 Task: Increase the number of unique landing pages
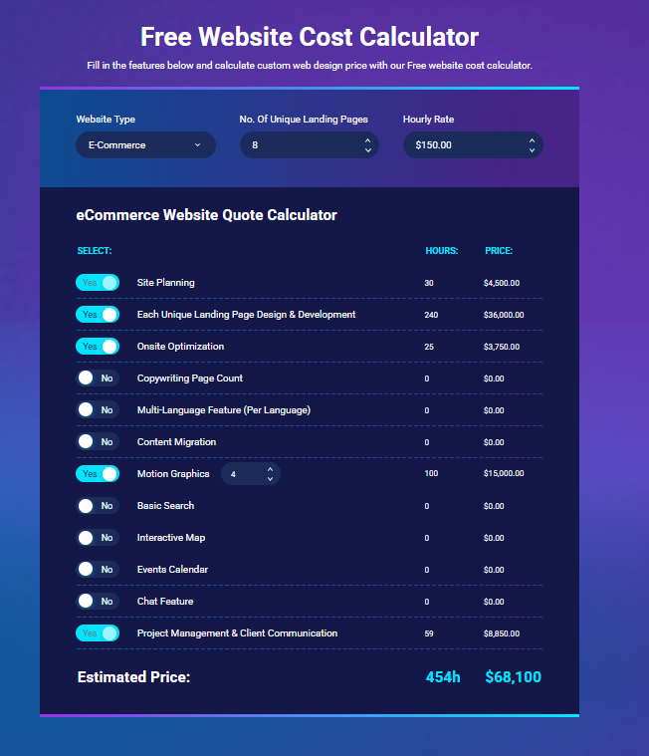click(x=367, y=140)
